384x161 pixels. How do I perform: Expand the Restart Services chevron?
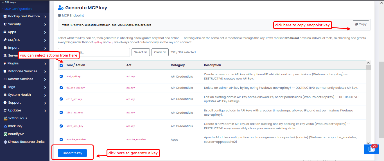[45, 80]
